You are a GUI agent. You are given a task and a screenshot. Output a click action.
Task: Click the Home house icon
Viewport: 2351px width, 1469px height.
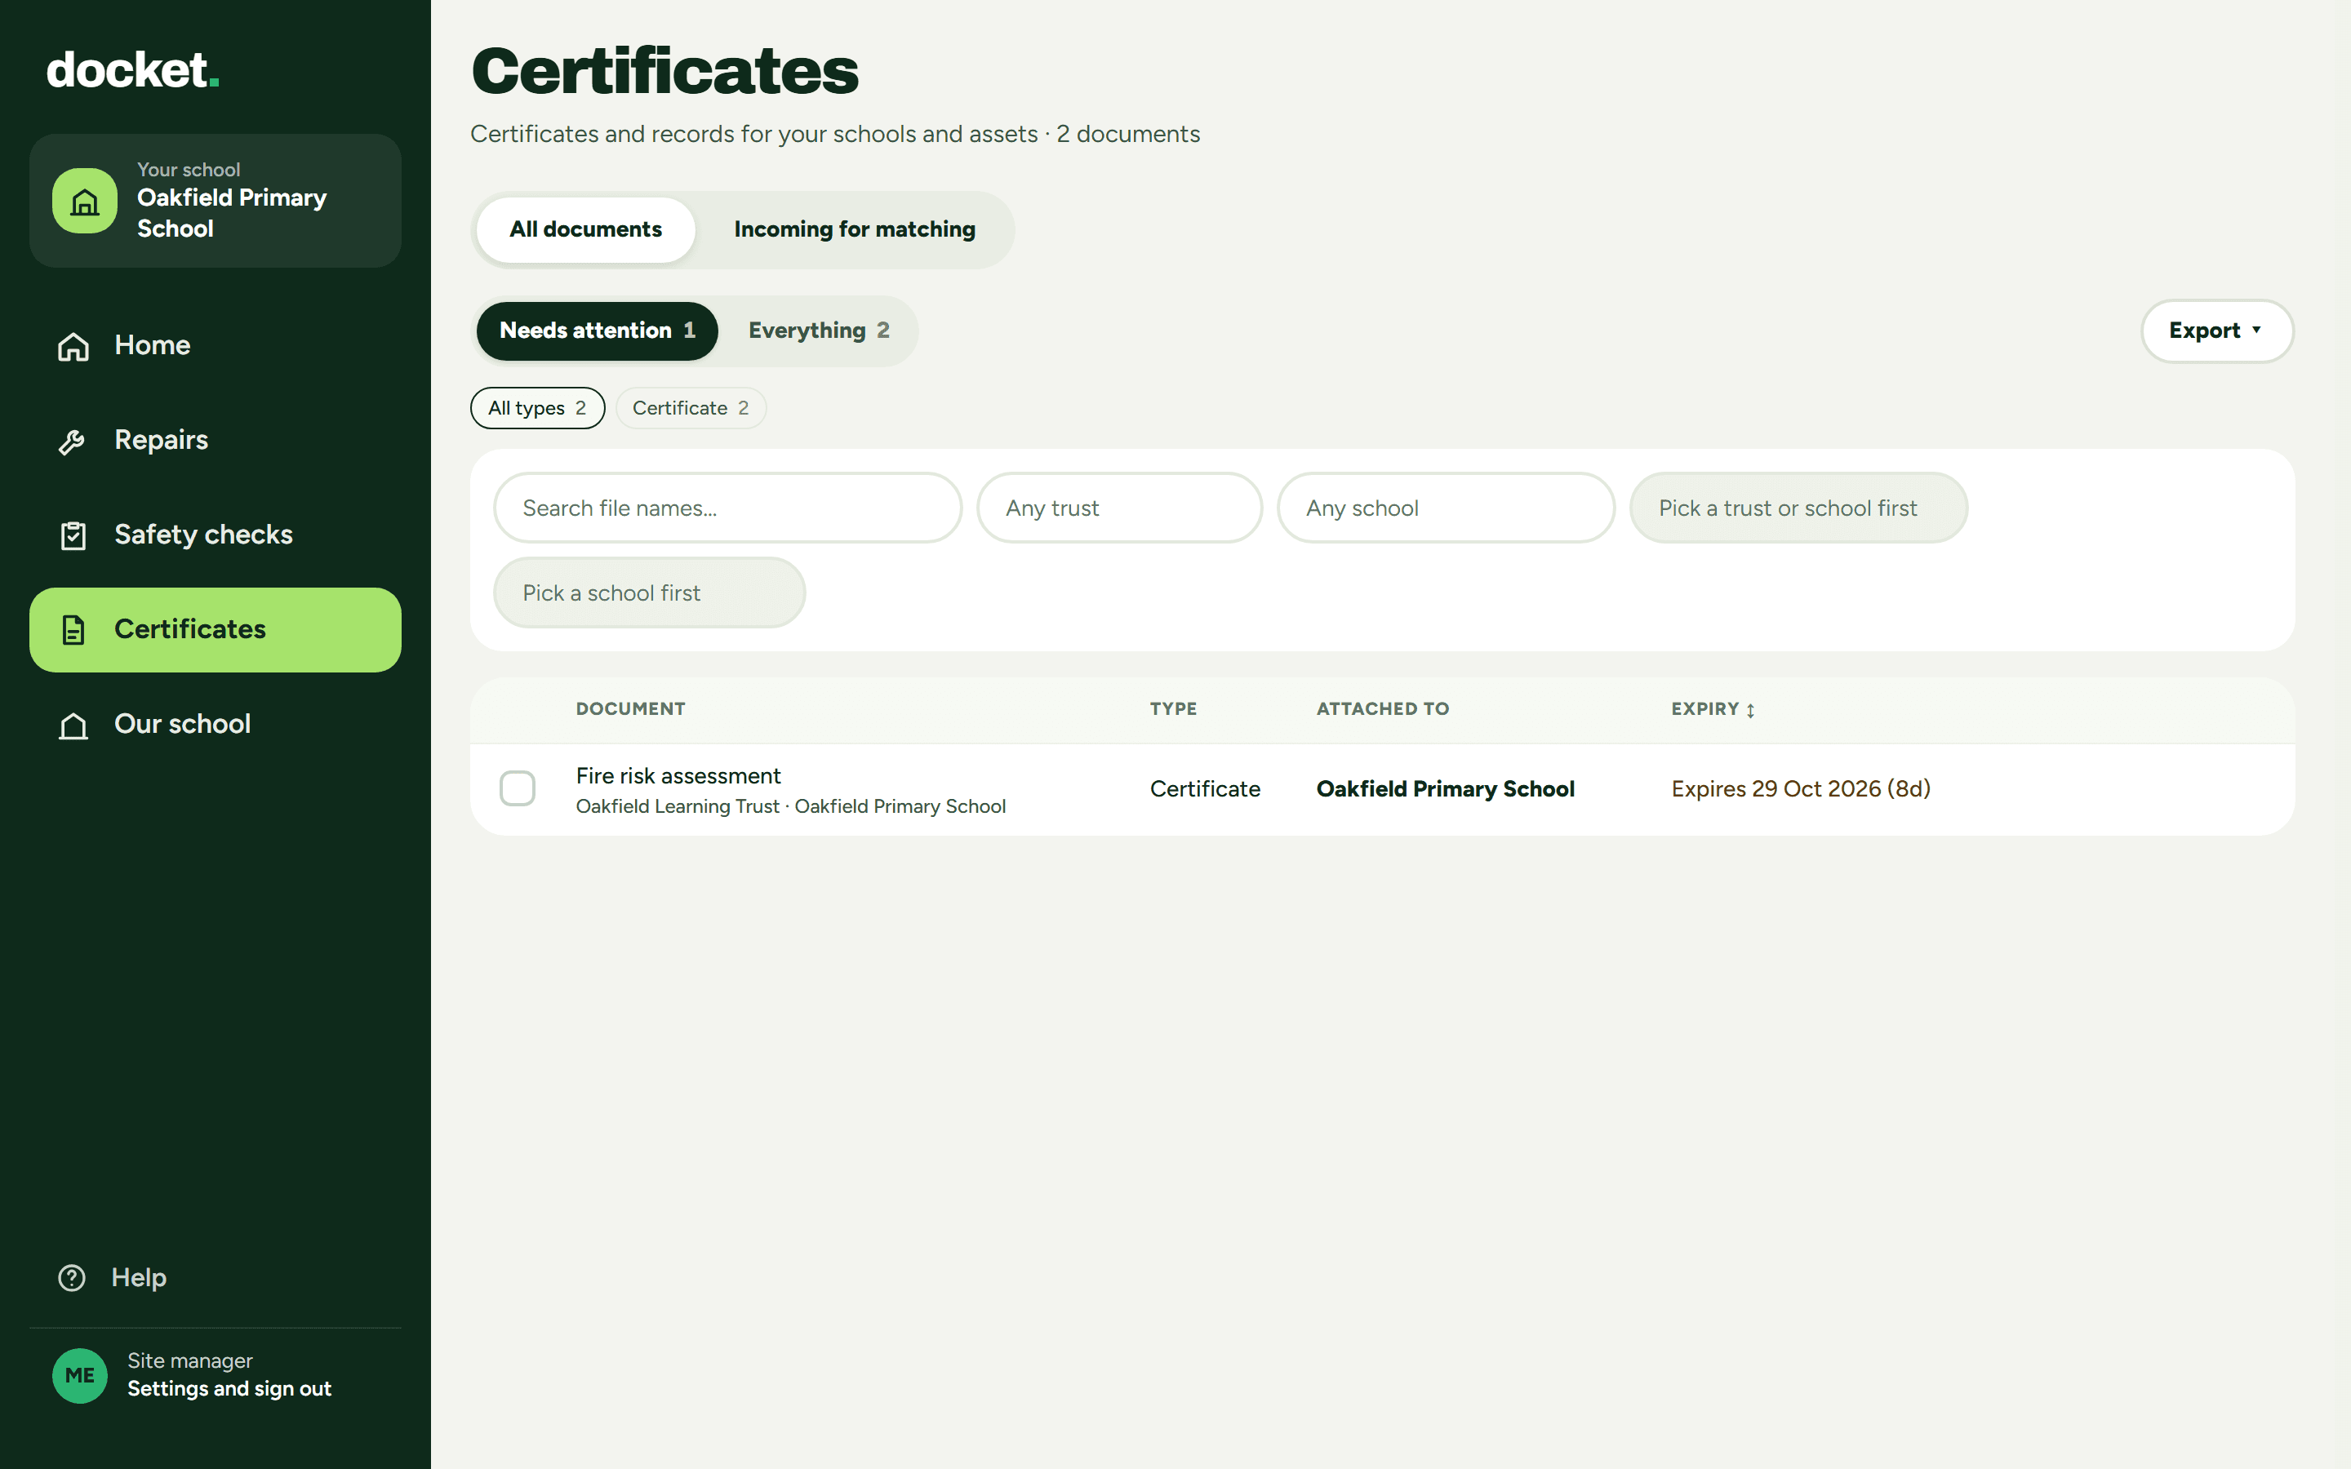click(73, 346)
